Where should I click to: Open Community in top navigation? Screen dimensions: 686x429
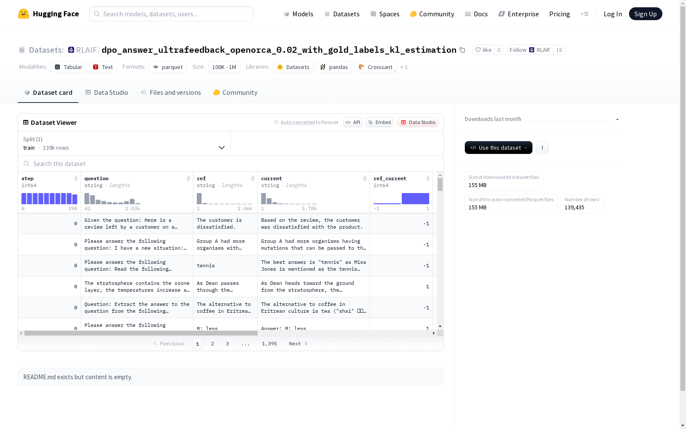point(432,14)
